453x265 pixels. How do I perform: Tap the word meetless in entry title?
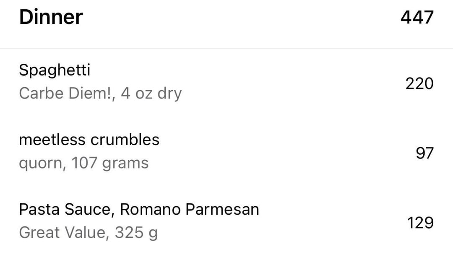[x=52, y=140]
